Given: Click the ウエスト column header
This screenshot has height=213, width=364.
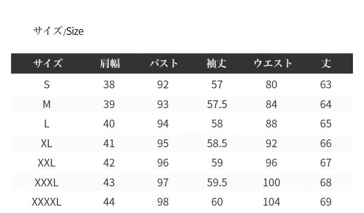Looking at the screenshot, I should click(x=272, y=63).
